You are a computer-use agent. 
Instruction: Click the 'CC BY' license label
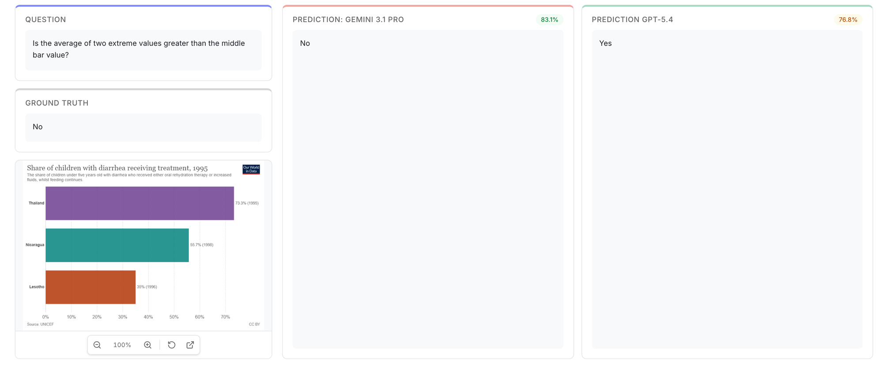pyautogui.click(x=254, y=324)
